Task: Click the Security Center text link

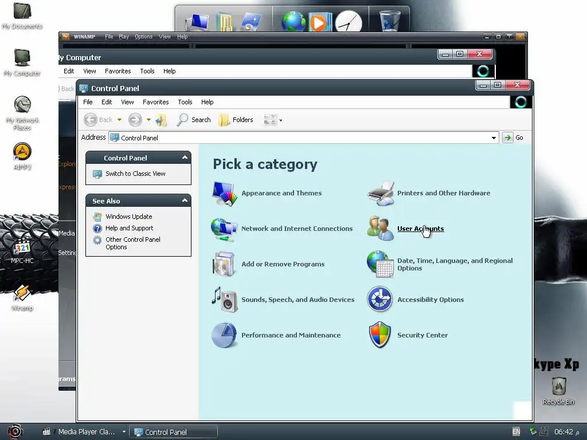Action: pos(422,335)
